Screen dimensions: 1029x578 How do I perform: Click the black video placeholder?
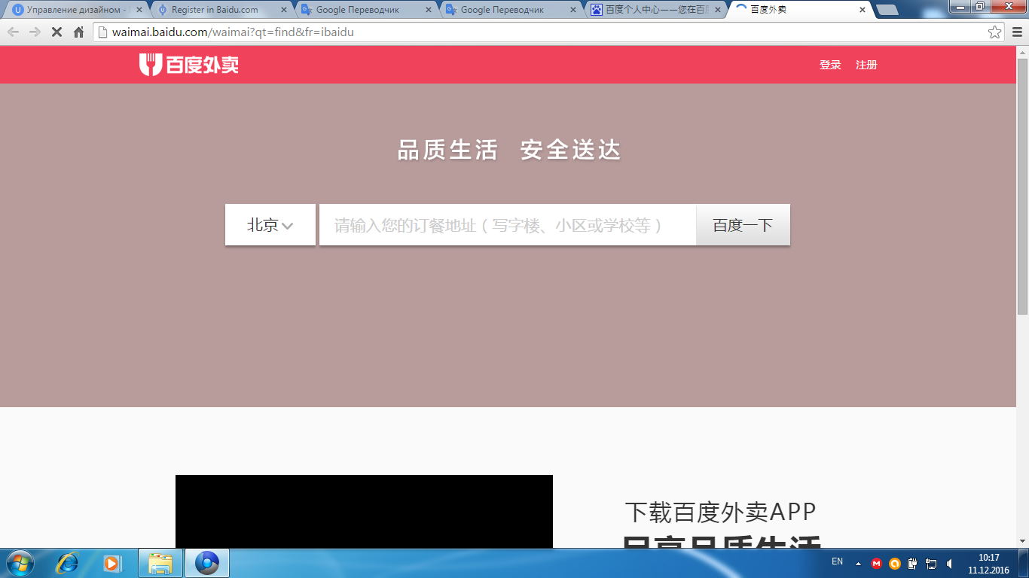(x=364, y=511)
